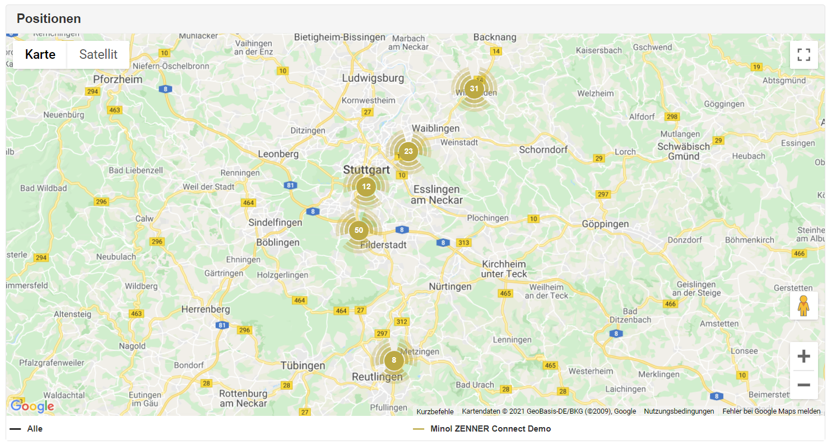The image size is (827, 445).
Task: Click the Plochingen map label
Action: click(488, 218)
